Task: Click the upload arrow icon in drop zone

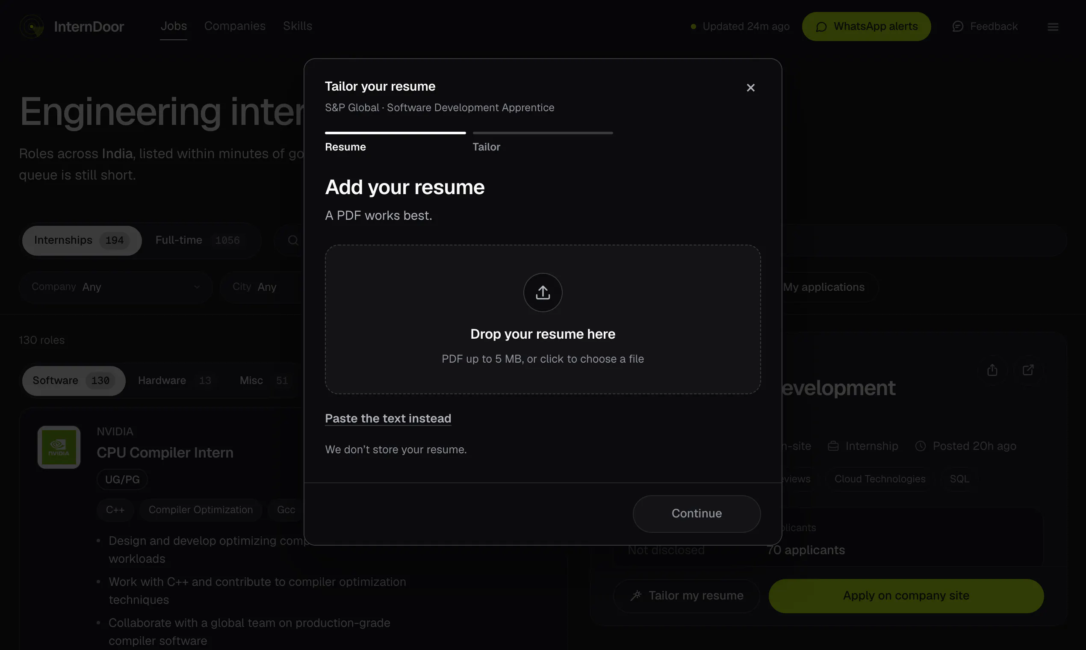Action: [x=543, y=292]
